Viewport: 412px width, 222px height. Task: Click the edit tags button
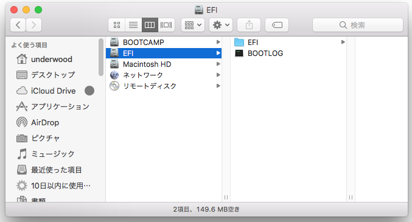(277, 25)
